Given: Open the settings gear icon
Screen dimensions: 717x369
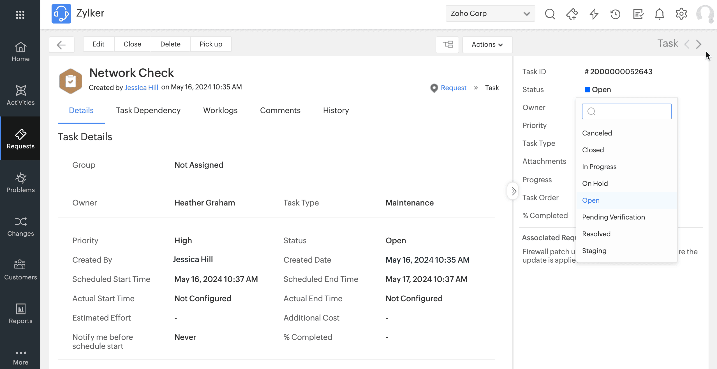Looking at the screenshot, I should (x=681, y=14).
